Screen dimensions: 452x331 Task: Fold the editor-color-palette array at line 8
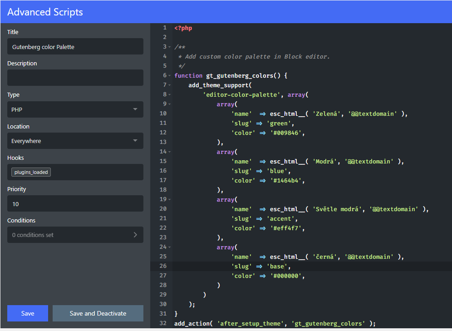170,94
